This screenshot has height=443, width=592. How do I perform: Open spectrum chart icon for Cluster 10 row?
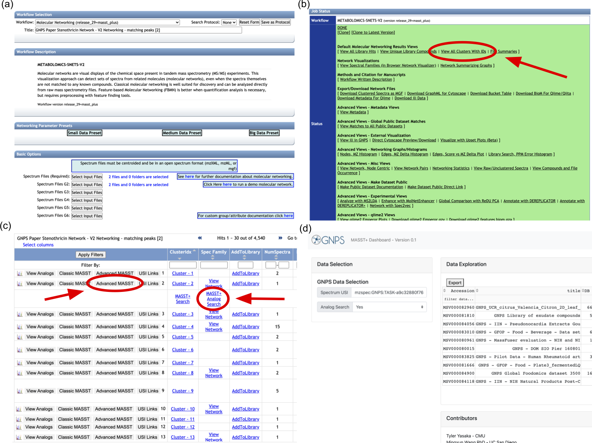[x=19, y=409]
